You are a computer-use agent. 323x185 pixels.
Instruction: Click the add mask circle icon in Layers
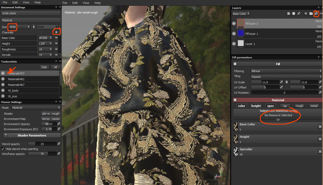(x=294, y=13)
